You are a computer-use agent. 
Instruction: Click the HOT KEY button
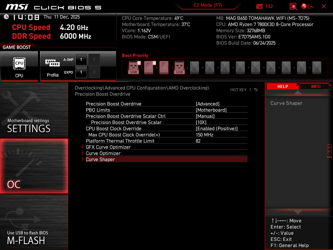pos(238,90)
